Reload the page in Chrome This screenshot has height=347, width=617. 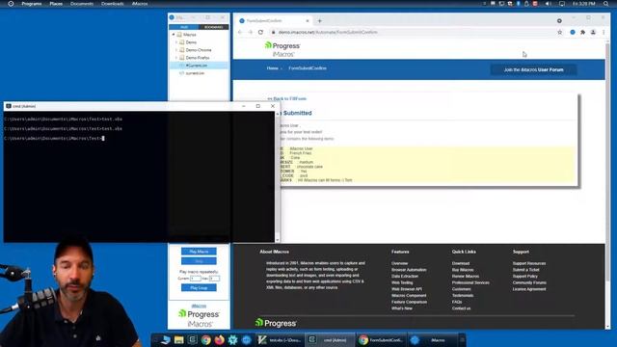[x=260, y=32]
